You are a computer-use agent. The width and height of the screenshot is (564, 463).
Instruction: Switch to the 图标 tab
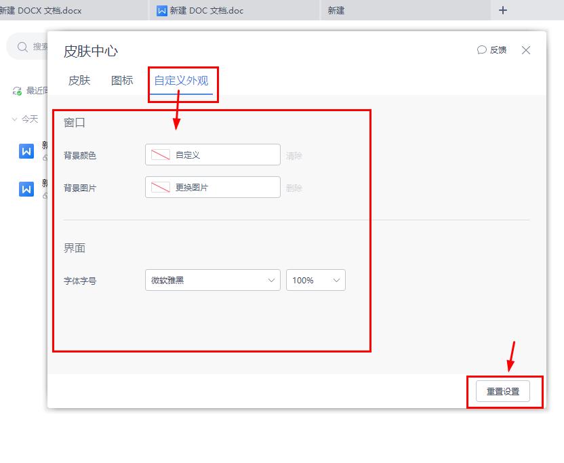pyautogui.click(x=121, y=80)
